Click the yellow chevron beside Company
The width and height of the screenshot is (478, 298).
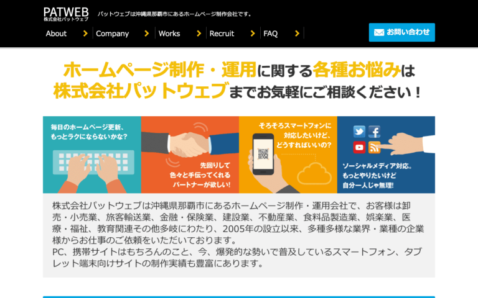click(147, 34)
